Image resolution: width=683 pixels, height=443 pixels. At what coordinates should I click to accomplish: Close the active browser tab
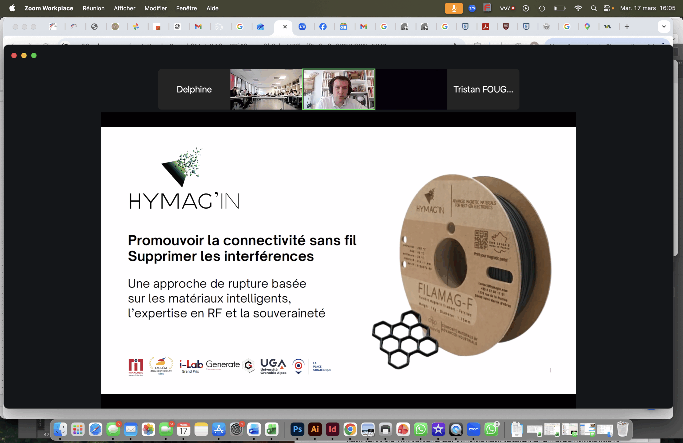[285, 27]
